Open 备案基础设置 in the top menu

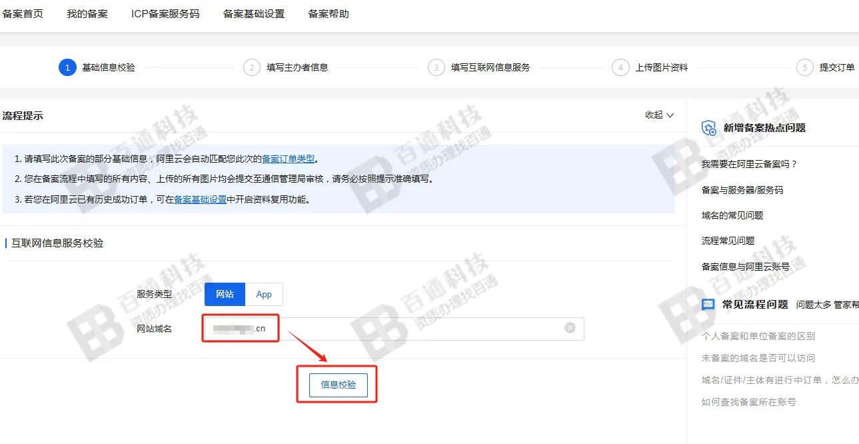(x=254, y=14)
